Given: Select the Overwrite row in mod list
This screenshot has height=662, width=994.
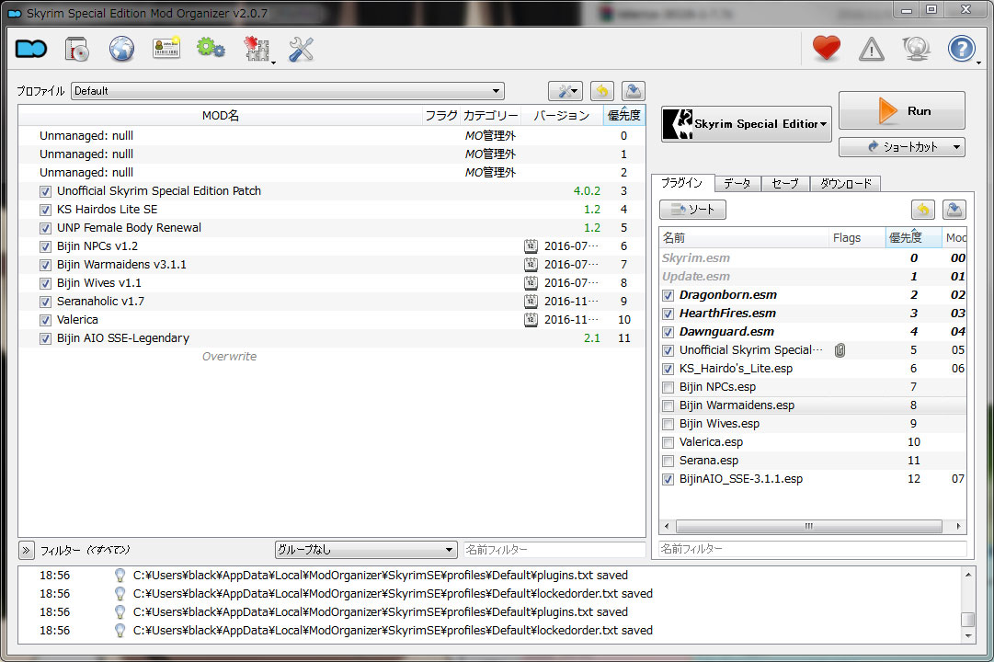Looking at the screenshot, I should 332,357.
